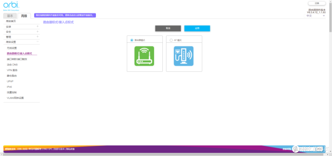Click the GNU GPL footer link
The width and height of the screenshot is (332, 156).
point(47,149)
